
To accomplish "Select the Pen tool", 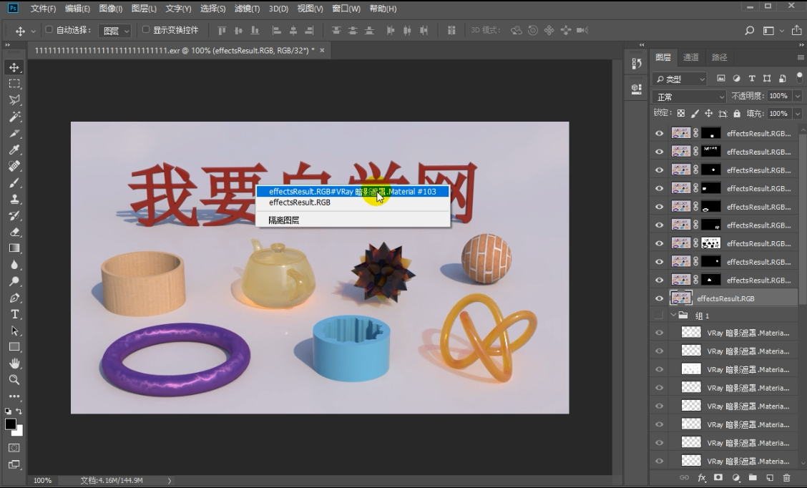I will [14, 298].
